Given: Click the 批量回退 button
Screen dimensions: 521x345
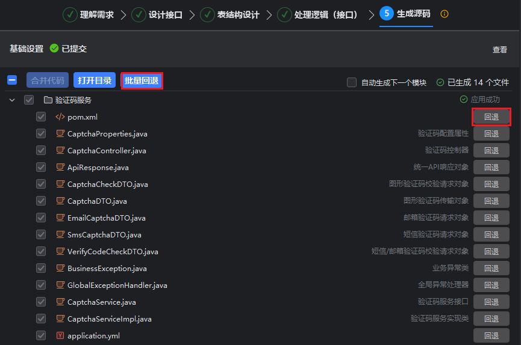Looking at the screenshot, I should click(142, 81).
